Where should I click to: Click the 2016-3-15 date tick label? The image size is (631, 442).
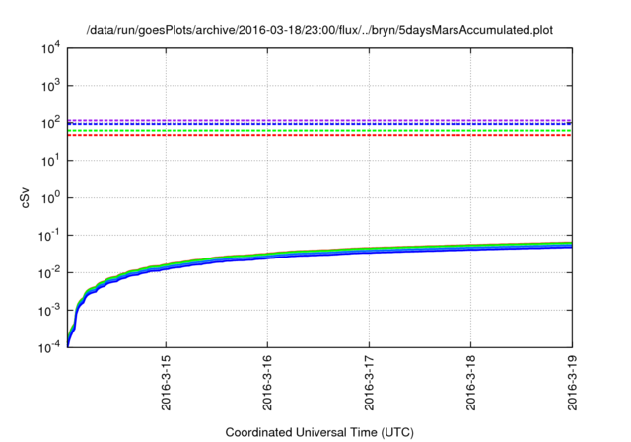point(166,383)
